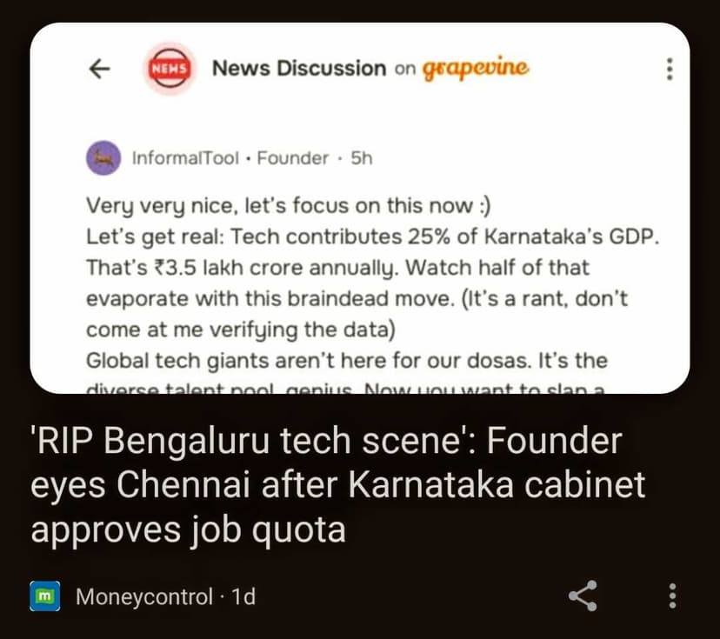Image resolution: width=720 pixels, height=639 pixels.
Task: Open InformalTool's username profile
Action: pos(185,158)
